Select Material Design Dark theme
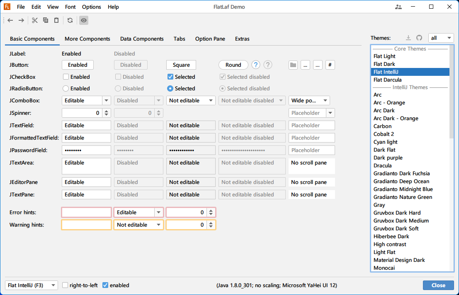This screenshot has width=459, height=295. tap(410, 260)
